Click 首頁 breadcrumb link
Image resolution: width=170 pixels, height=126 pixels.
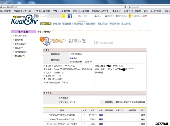(40, 32)
